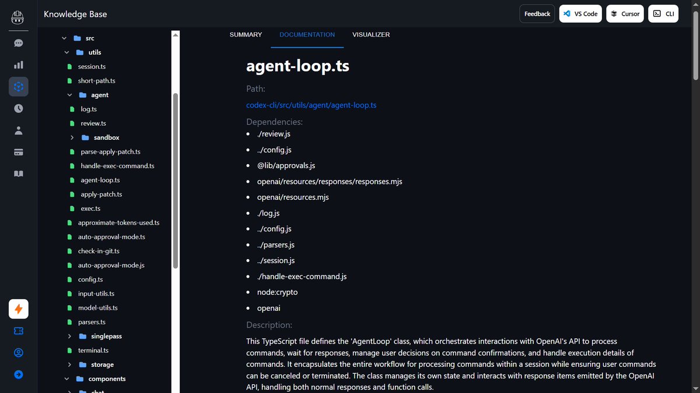The height and width of the screenshot is (393, 700).
Task: Open the user profile sidebar icon
Action: click(18, 130)
